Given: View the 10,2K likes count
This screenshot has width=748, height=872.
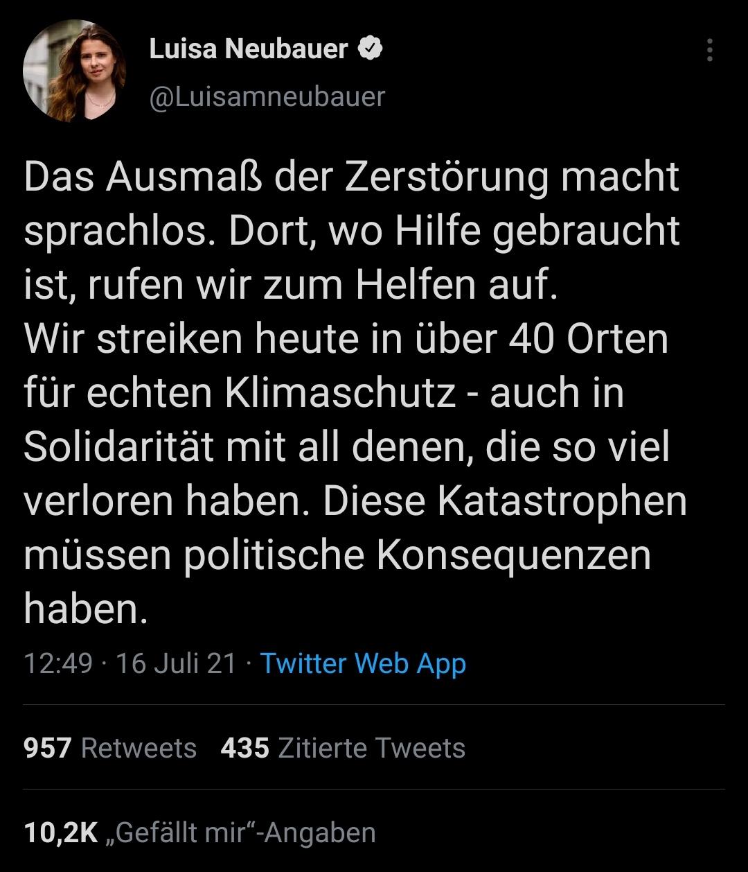Looking at the screenshot, I should tap(61, 832).
